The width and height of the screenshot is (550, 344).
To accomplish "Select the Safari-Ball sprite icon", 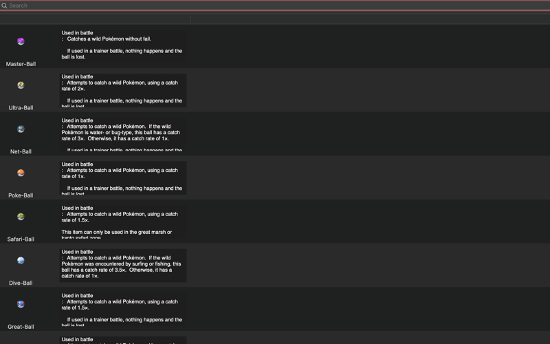I will [21, 217].
